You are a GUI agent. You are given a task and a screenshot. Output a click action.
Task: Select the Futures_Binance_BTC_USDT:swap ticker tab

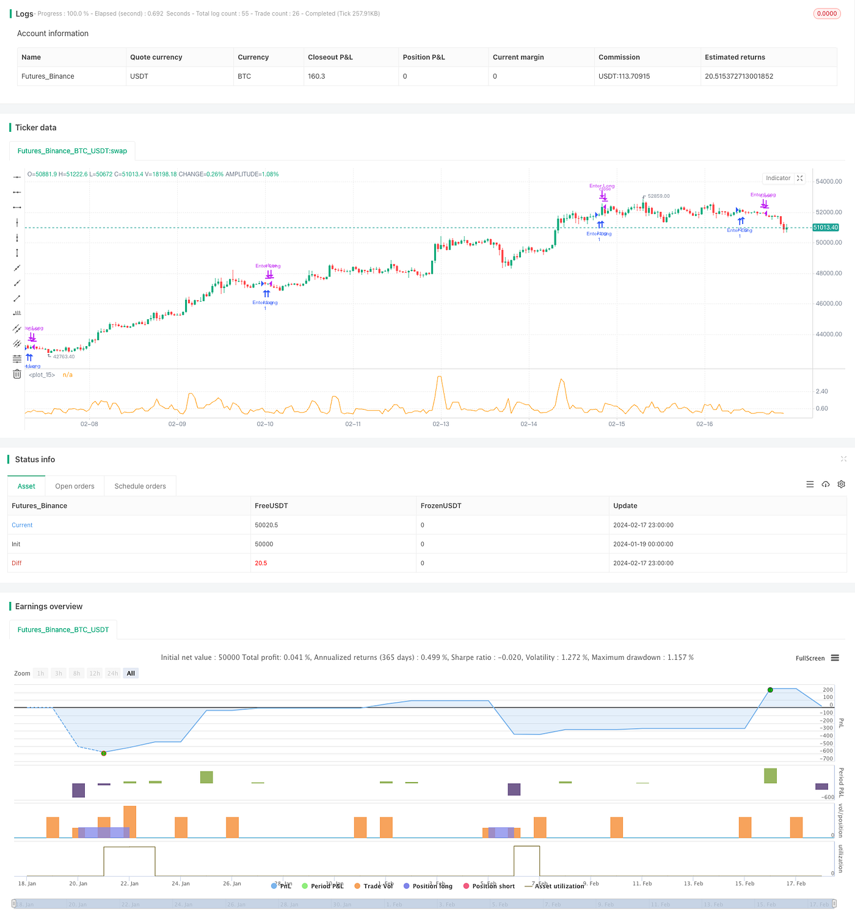(x=72, y=151)
